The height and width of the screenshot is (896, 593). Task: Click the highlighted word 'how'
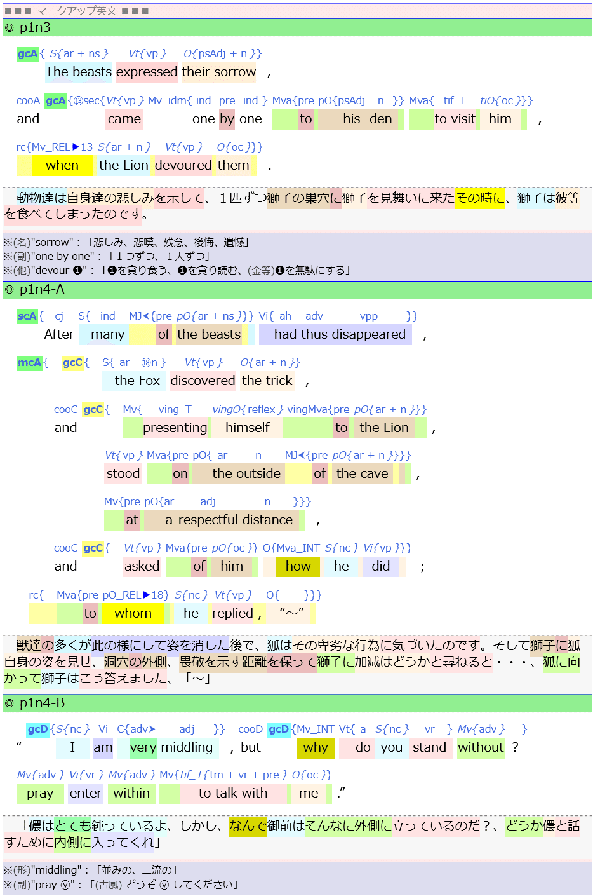click(298, 566)
